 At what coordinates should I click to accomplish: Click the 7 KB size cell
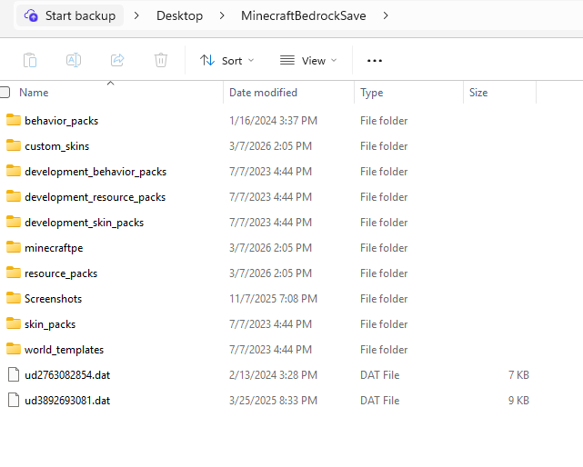click(518, 375)
